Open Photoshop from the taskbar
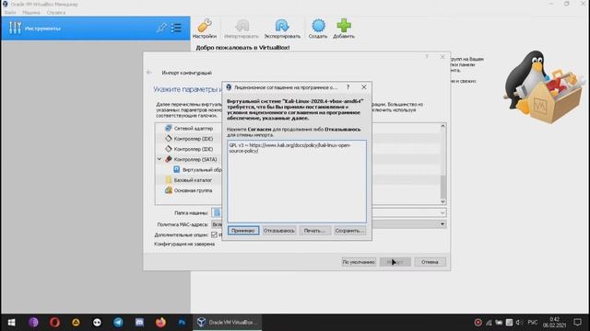The width and height of the screenshot is (590, 331). (182, 323)
